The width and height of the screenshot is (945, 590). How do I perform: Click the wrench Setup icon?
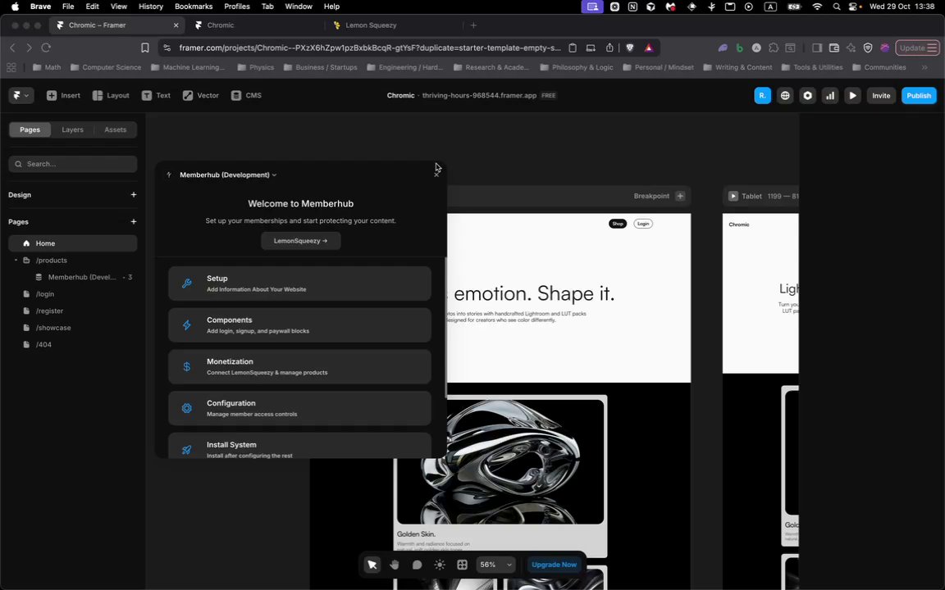[187, 284]
